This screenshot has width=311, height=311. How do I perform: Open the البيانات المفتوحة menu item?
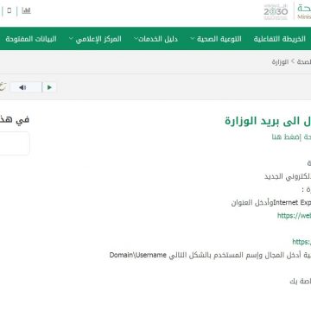[31, 39]
